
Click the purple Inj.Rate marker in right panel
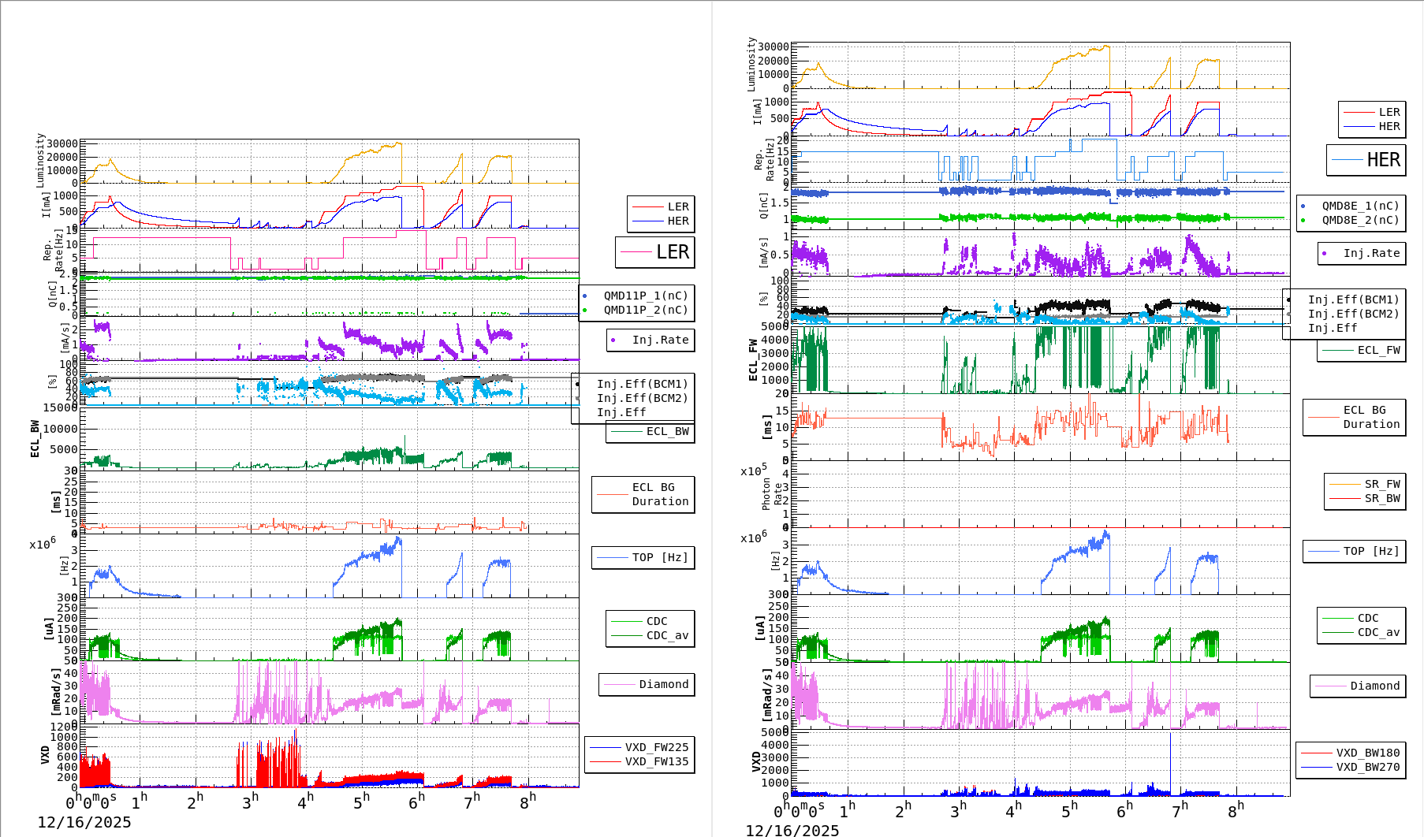1325,254
